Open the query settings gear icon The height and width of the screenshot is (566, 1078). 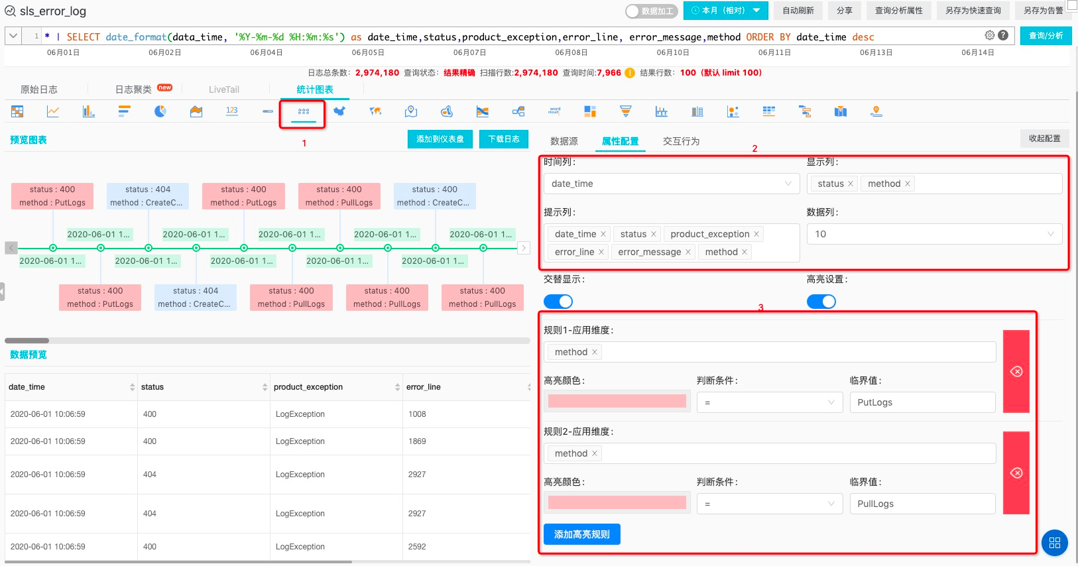990,35
